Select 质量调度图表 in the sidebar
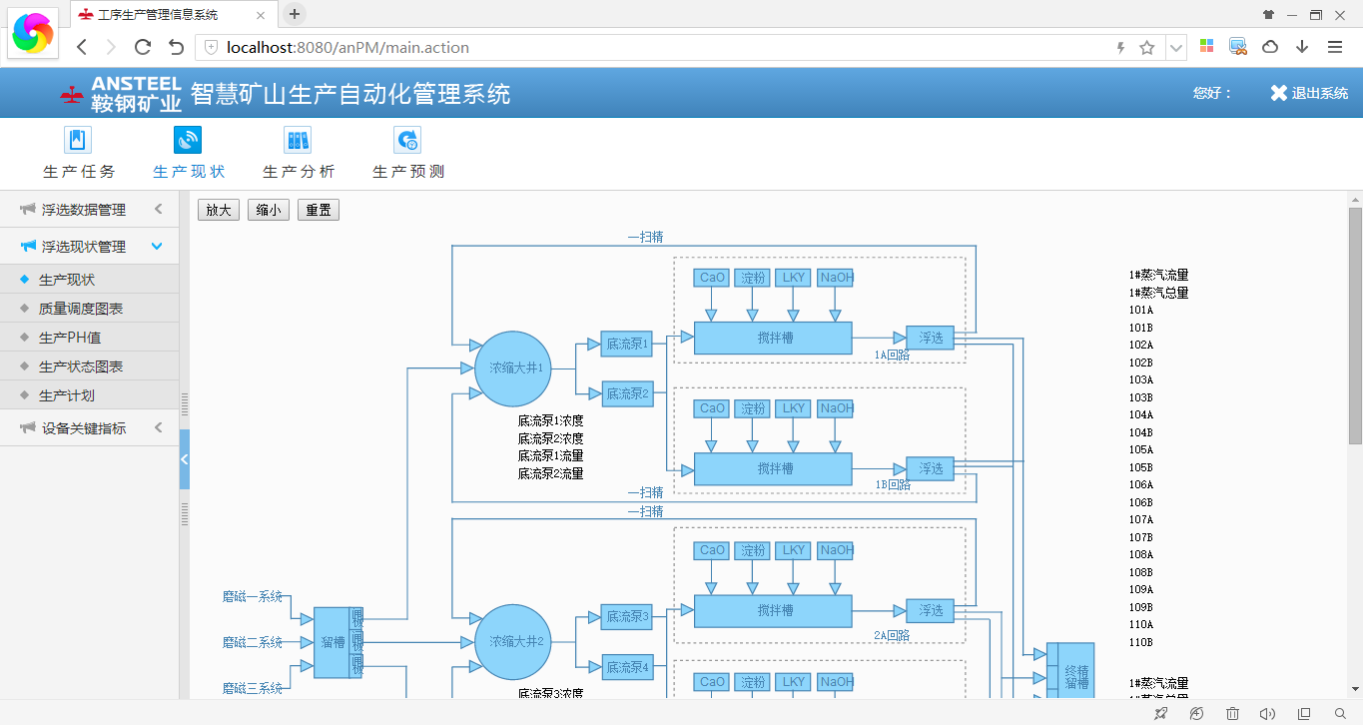The height and width of the screenshot is (725, 1363). click(81, 309)
